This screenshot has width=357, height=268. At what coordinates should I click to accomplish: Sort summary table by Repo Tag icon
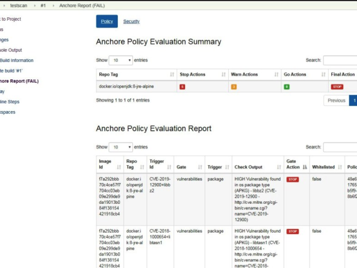(x=172, y=74)
